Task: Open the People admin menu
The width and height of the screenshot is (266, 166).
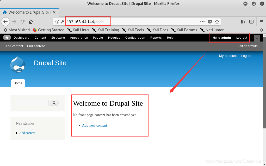Action: point(98,38)
